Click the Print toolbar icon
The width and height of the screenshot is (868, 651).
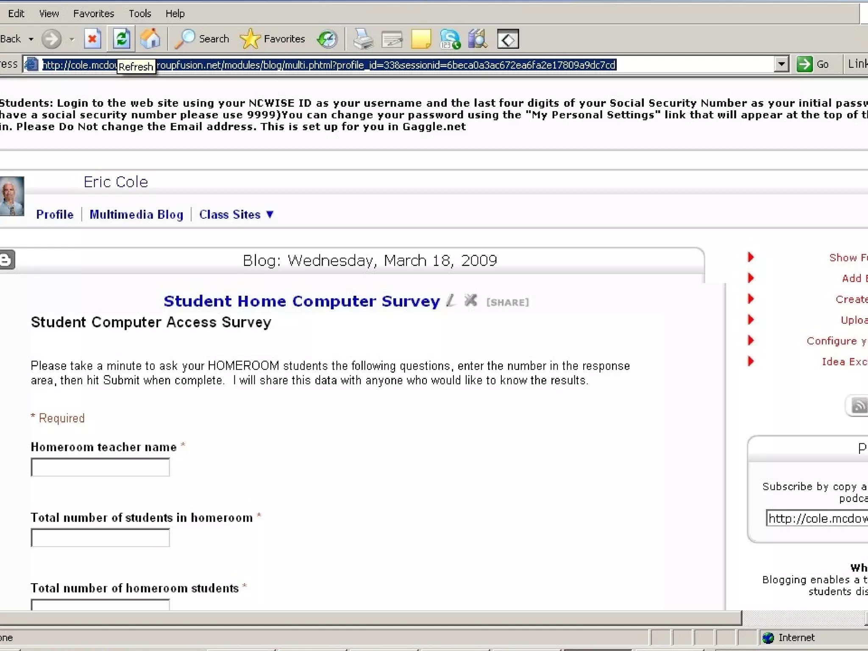[363, 39]
